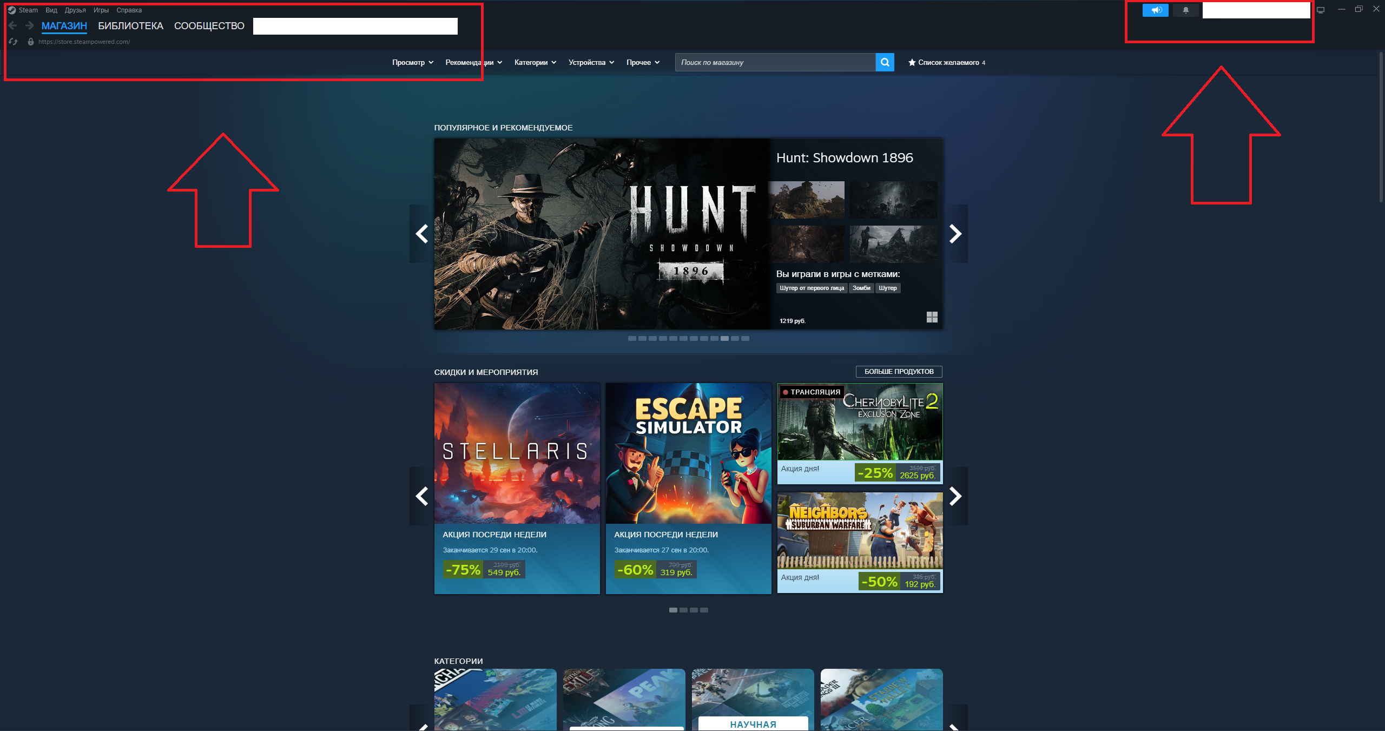
Task: Select third Hunt screenshot thumbnail, bottom left
Action: [806, 245]
